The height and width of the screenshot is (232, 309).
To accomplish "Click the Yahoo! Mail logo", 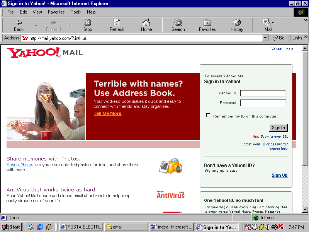I will tap(45, 53).
